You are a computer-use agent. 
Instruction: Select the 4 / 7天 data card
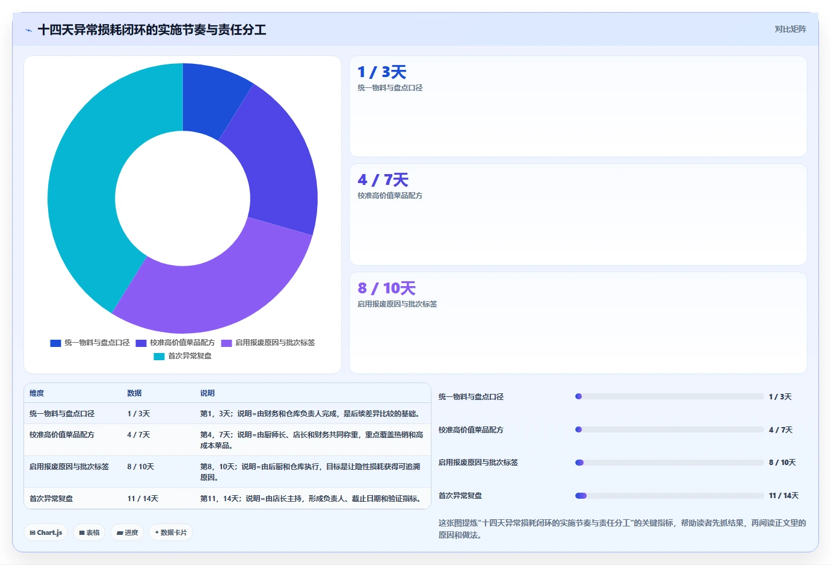[578, 214]
